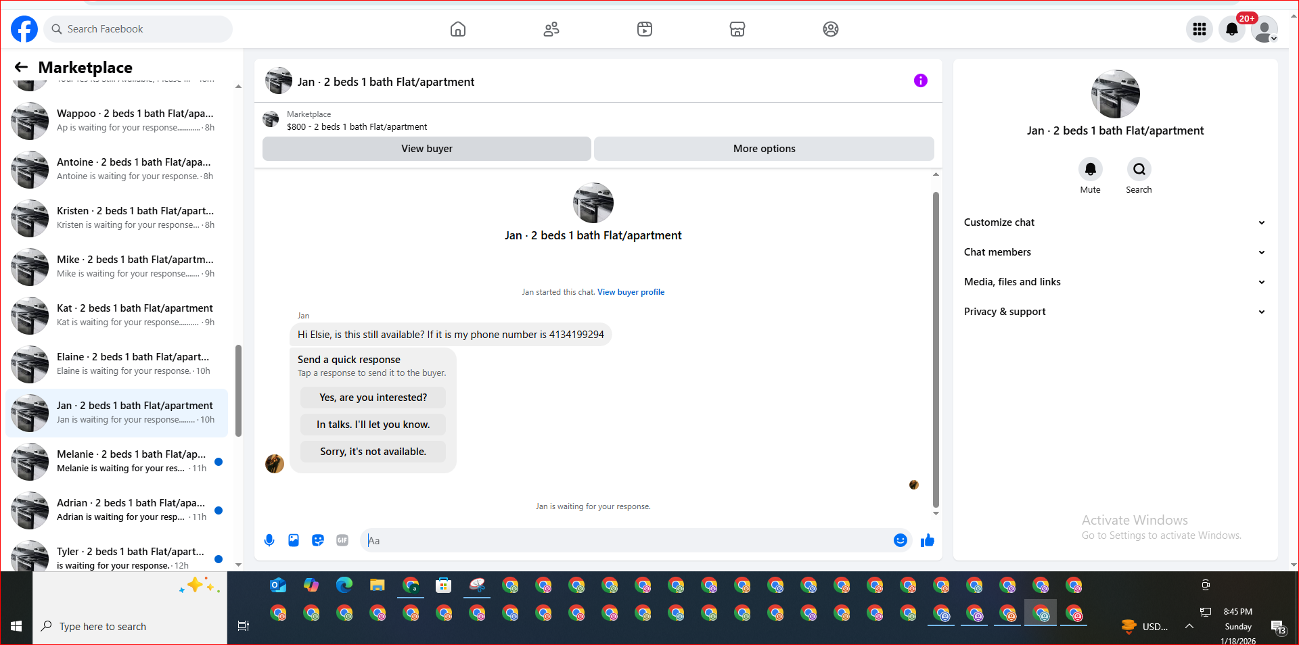Click the 'Type here to search' taskbar box

[x=130, y=626]
